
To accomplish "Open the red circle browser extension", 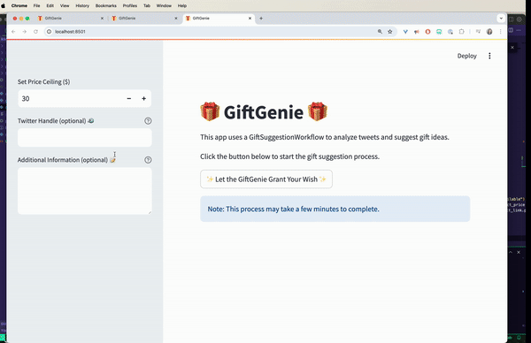I will [x=427, y=32].
